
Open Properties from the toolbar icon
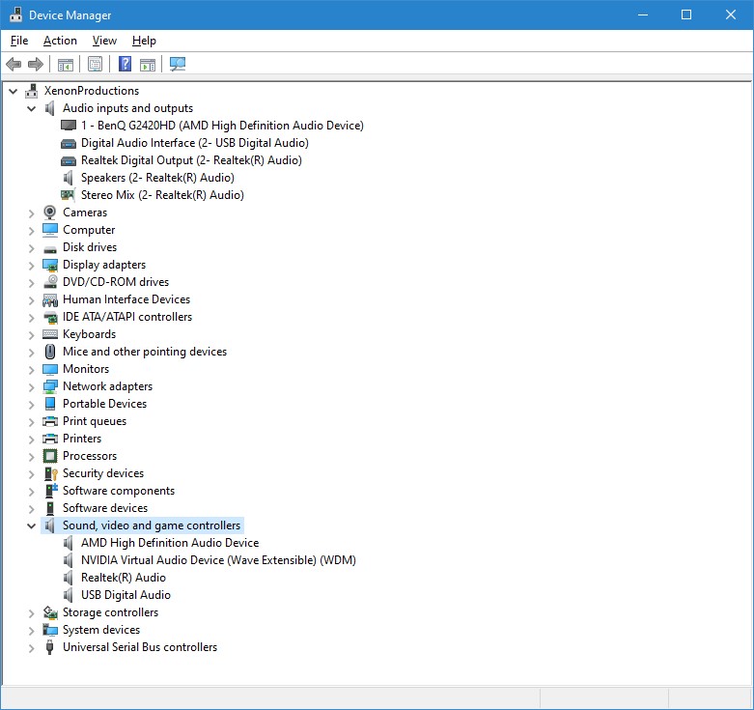[95, 65]
